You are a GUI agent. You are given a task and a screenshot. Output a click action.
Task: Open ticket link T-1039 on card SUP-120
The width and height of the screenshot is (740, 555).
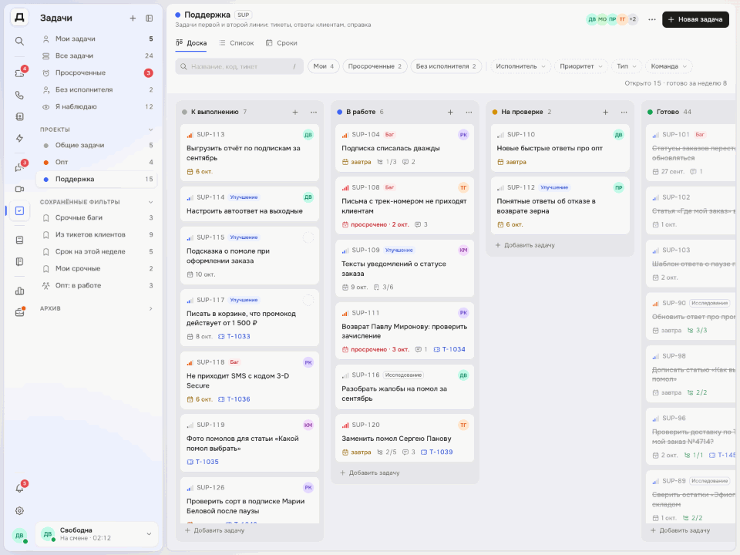(x=436, y=452)
